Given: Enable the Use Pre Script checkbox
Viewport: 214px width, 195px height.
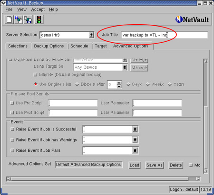Looking at the screenshot, I should pos(12,103).
